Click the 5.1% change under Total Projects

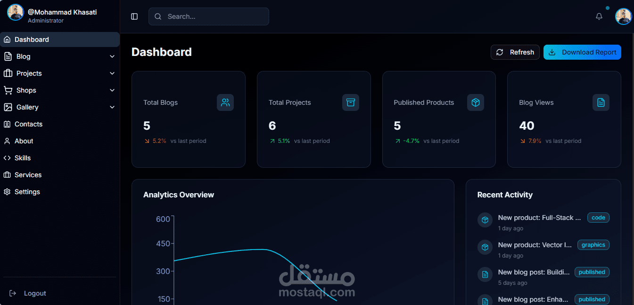284,141
